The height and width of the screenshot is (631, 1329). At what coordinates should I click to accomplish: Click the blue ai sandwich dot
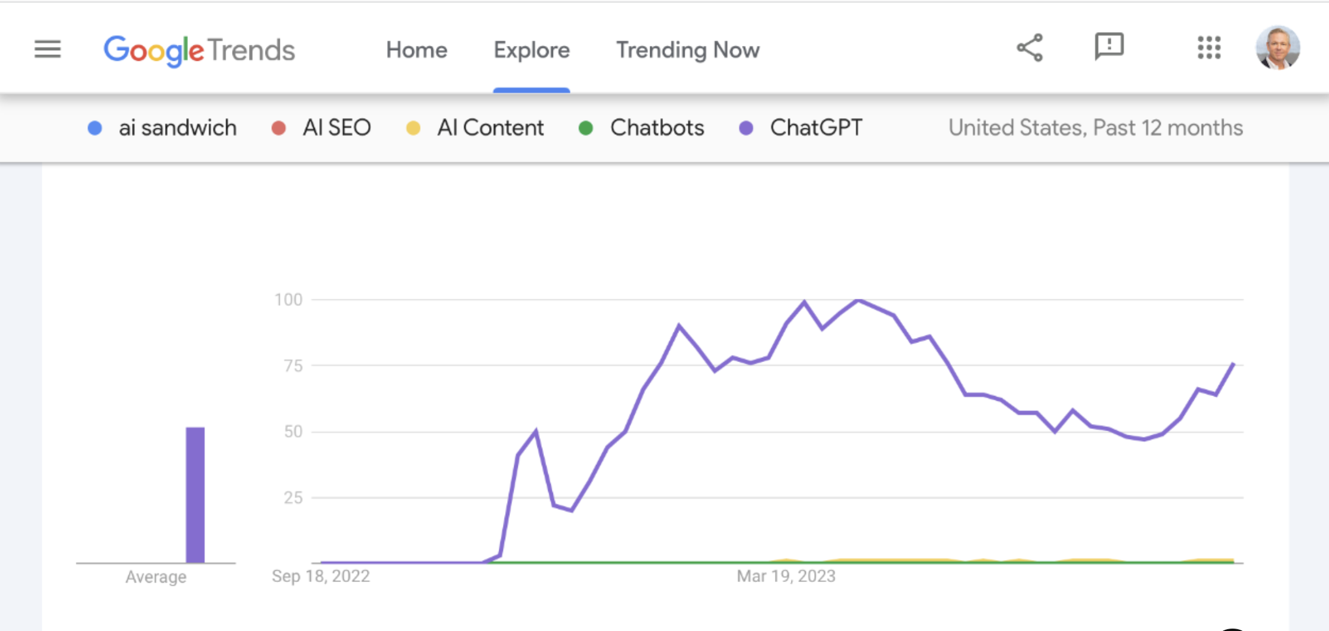(95, 128)
